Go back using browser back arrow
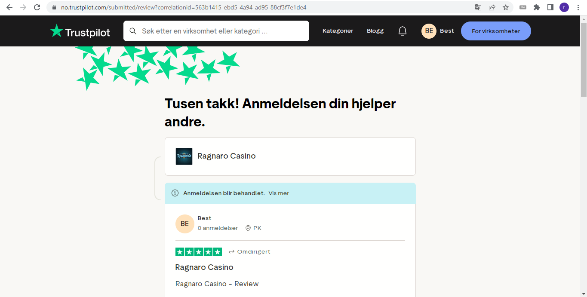This screenshot has width=587, height=297. [9, 7]
